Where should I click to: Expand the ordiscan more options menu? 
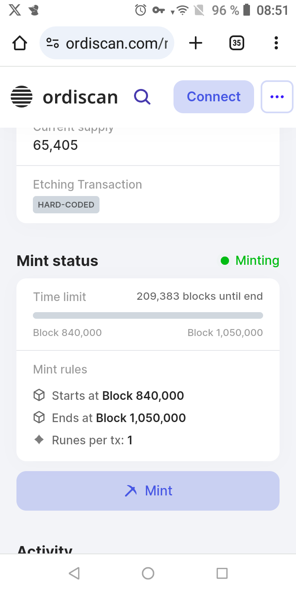coord(277,97)
